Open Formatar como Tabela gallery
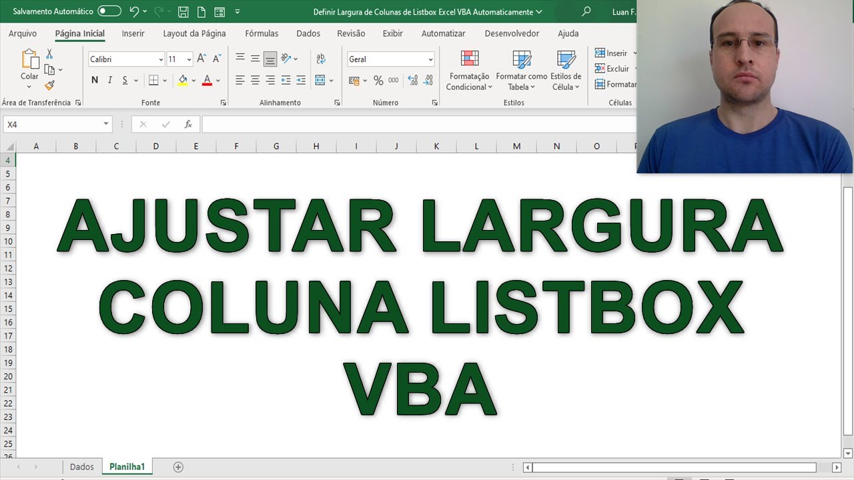This screenshot has width=854, height=480. tap(521, 71)
